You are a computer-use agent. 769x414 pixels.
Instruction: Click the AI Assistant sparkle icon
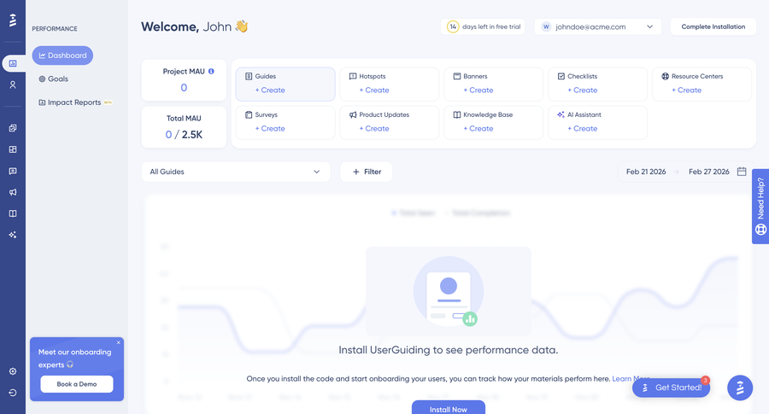(x=561, y=114)
